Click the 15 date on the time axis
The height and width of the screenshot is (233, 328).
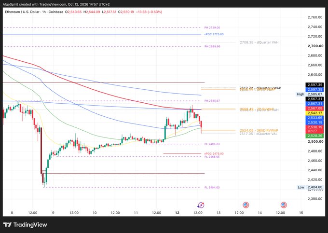tap(301, 213)
